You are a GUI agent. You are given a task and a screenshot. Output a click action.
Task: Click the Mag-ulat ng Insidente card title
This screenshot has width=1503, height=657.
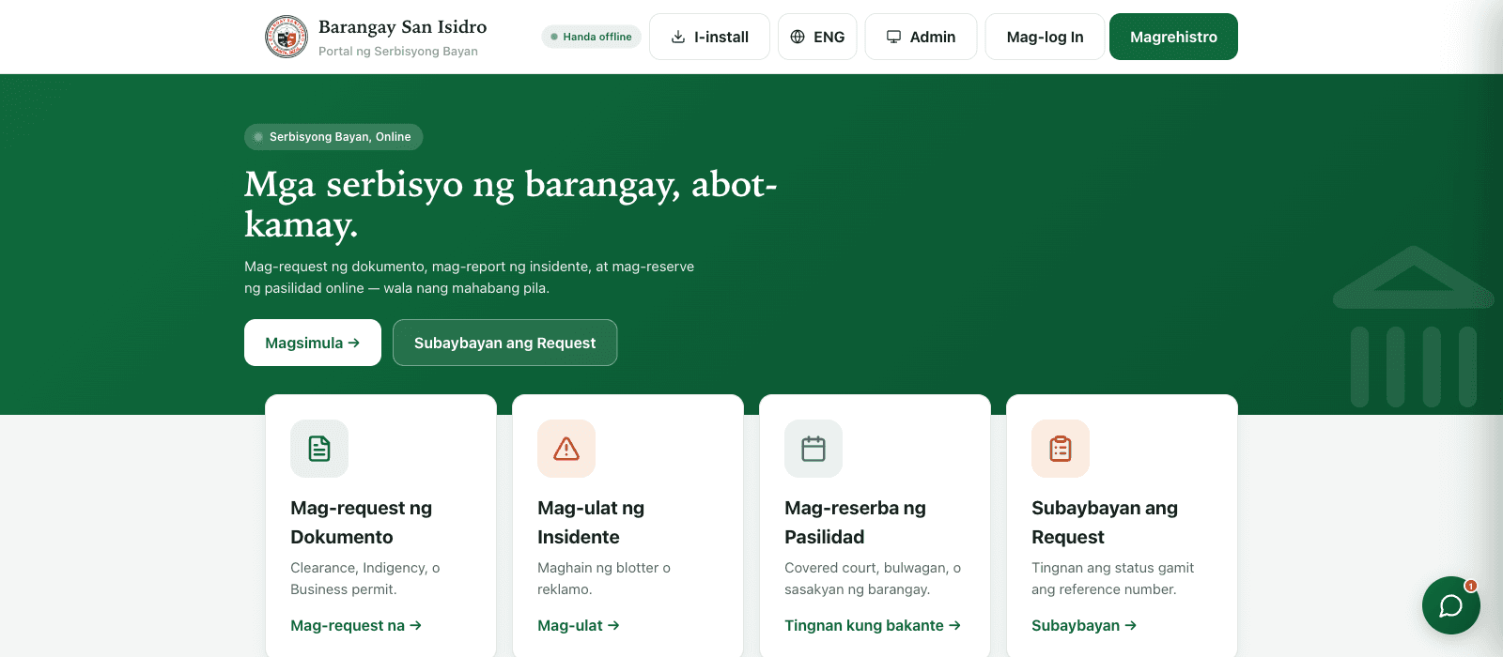tap(591, 522)
